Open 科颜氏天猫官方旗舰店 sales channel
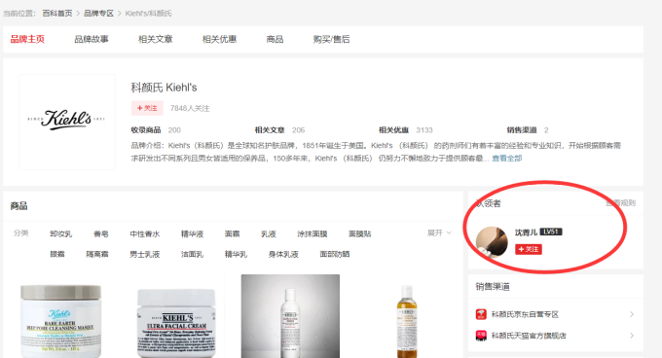The width and height of the screenshot is (662, 358). (529, 336)
